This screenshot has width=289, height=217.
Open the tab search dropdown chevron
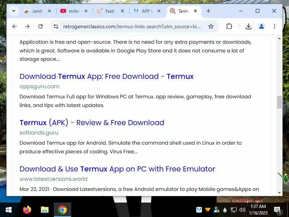14,11
